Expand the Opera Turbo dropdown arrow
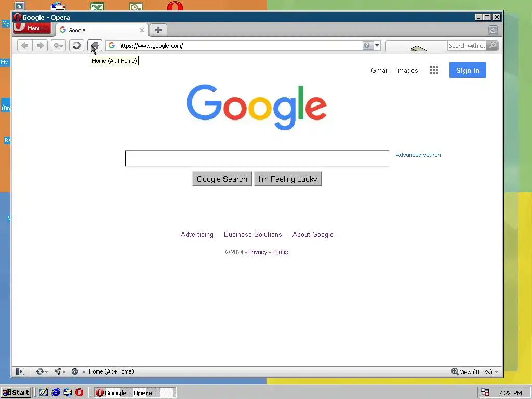532x399 pixels. 84,372
